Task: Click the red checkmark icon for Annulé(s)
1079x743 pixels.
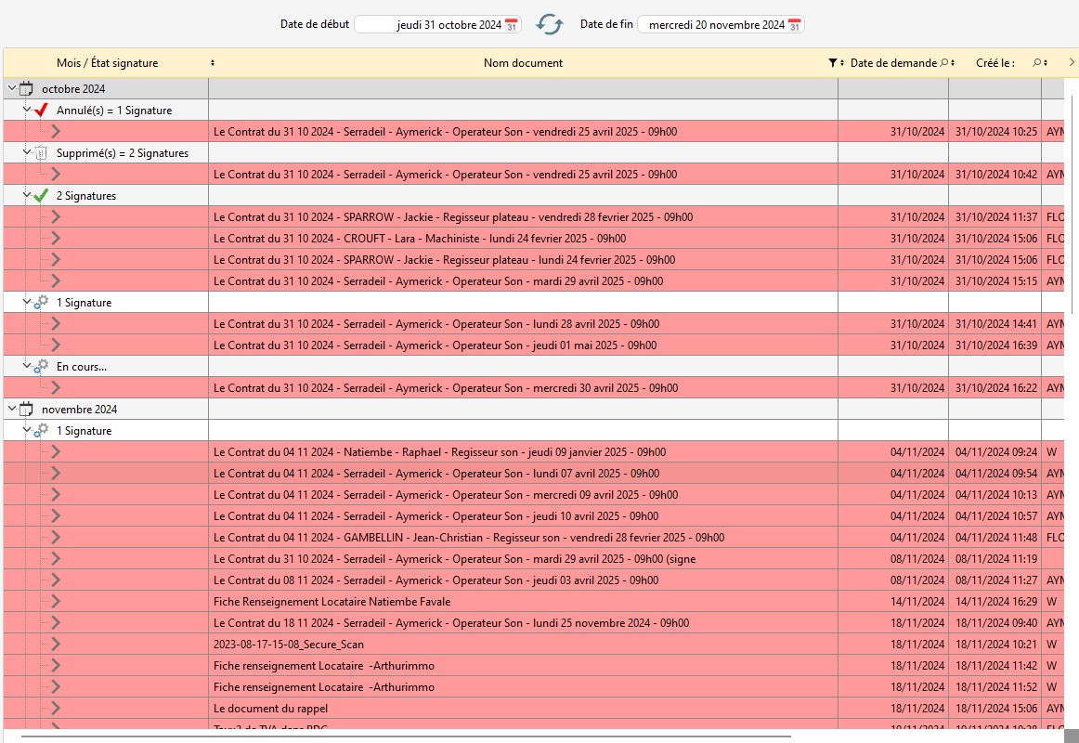Action: click(x=41, y=111)
